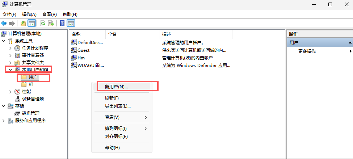Click the Refresh toolbar icon
The image size is (353, 159).
click(43, 24)
